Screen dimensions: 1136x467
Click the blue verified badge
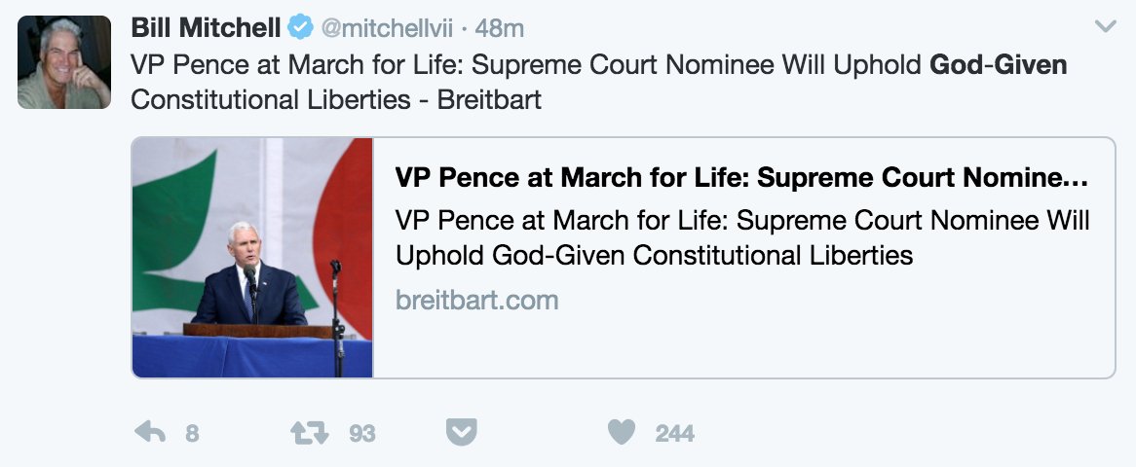(x=300, y=28)
